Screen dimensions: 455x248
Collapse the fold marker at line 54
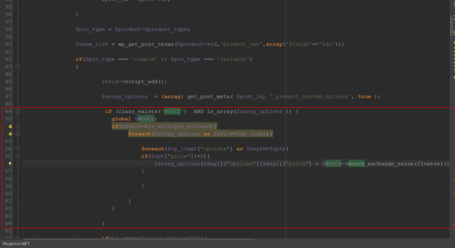pos(18,149)
